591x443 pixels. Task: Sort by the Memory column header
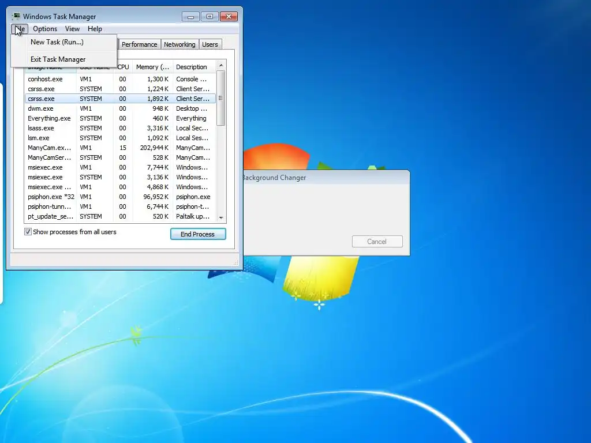click(x=152, y=67)
